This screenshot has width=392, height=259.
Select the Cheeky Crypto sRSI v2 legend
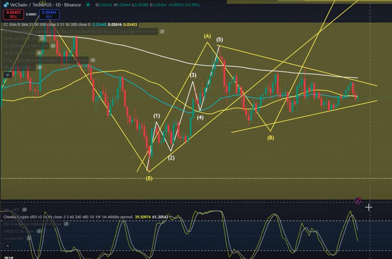(x=68, y=217)
